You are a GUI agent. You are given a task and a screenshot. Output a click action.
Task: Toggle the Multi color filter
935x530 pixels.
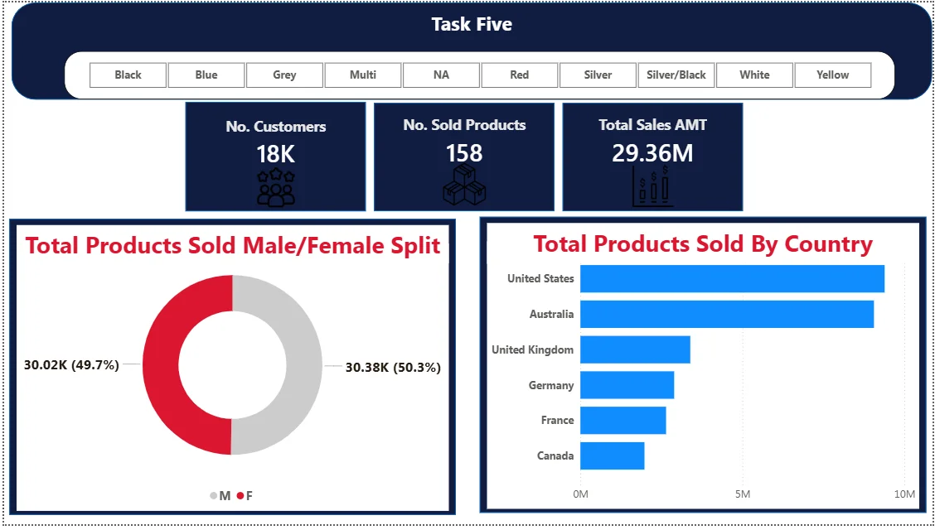[363, 75]
